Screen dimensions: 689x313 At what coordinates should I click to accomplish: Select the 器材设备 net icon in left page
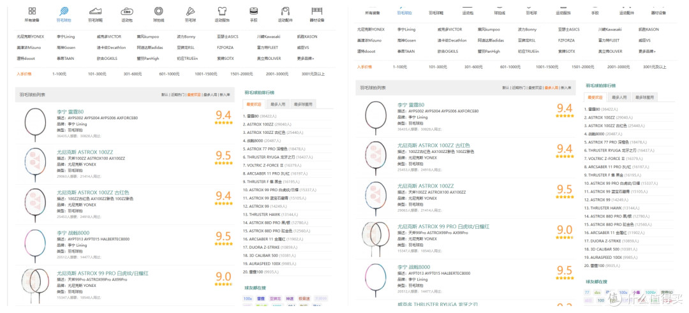(x=317, y=11)
